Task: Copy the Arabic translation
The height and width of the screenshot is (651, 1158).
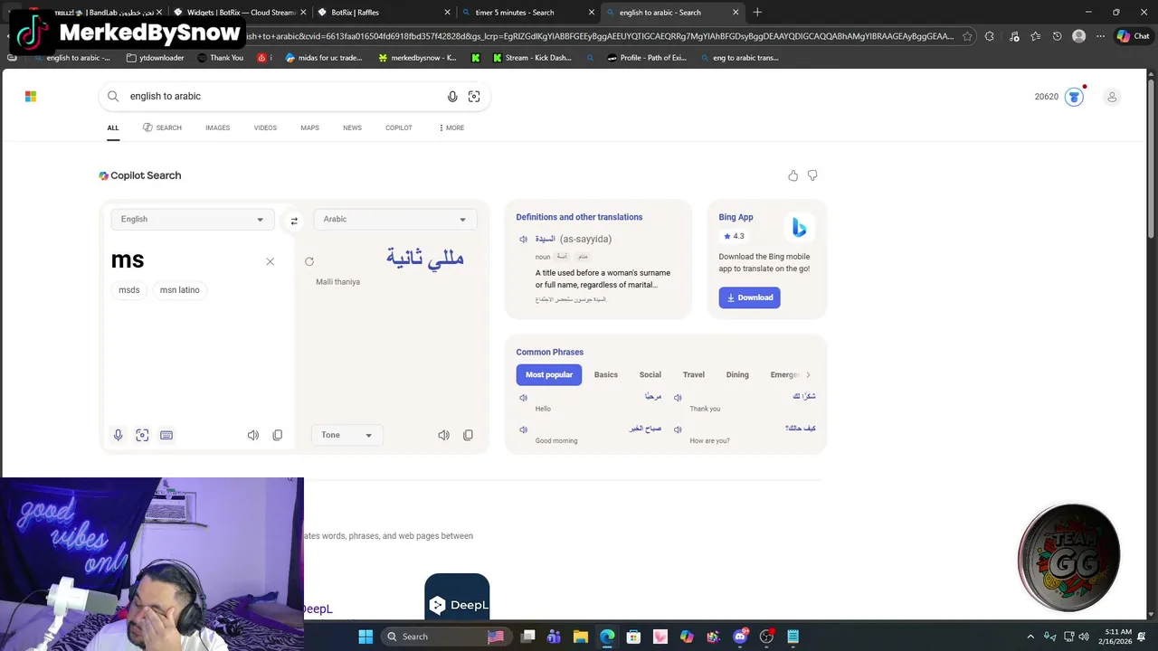Action: (468, 435)
